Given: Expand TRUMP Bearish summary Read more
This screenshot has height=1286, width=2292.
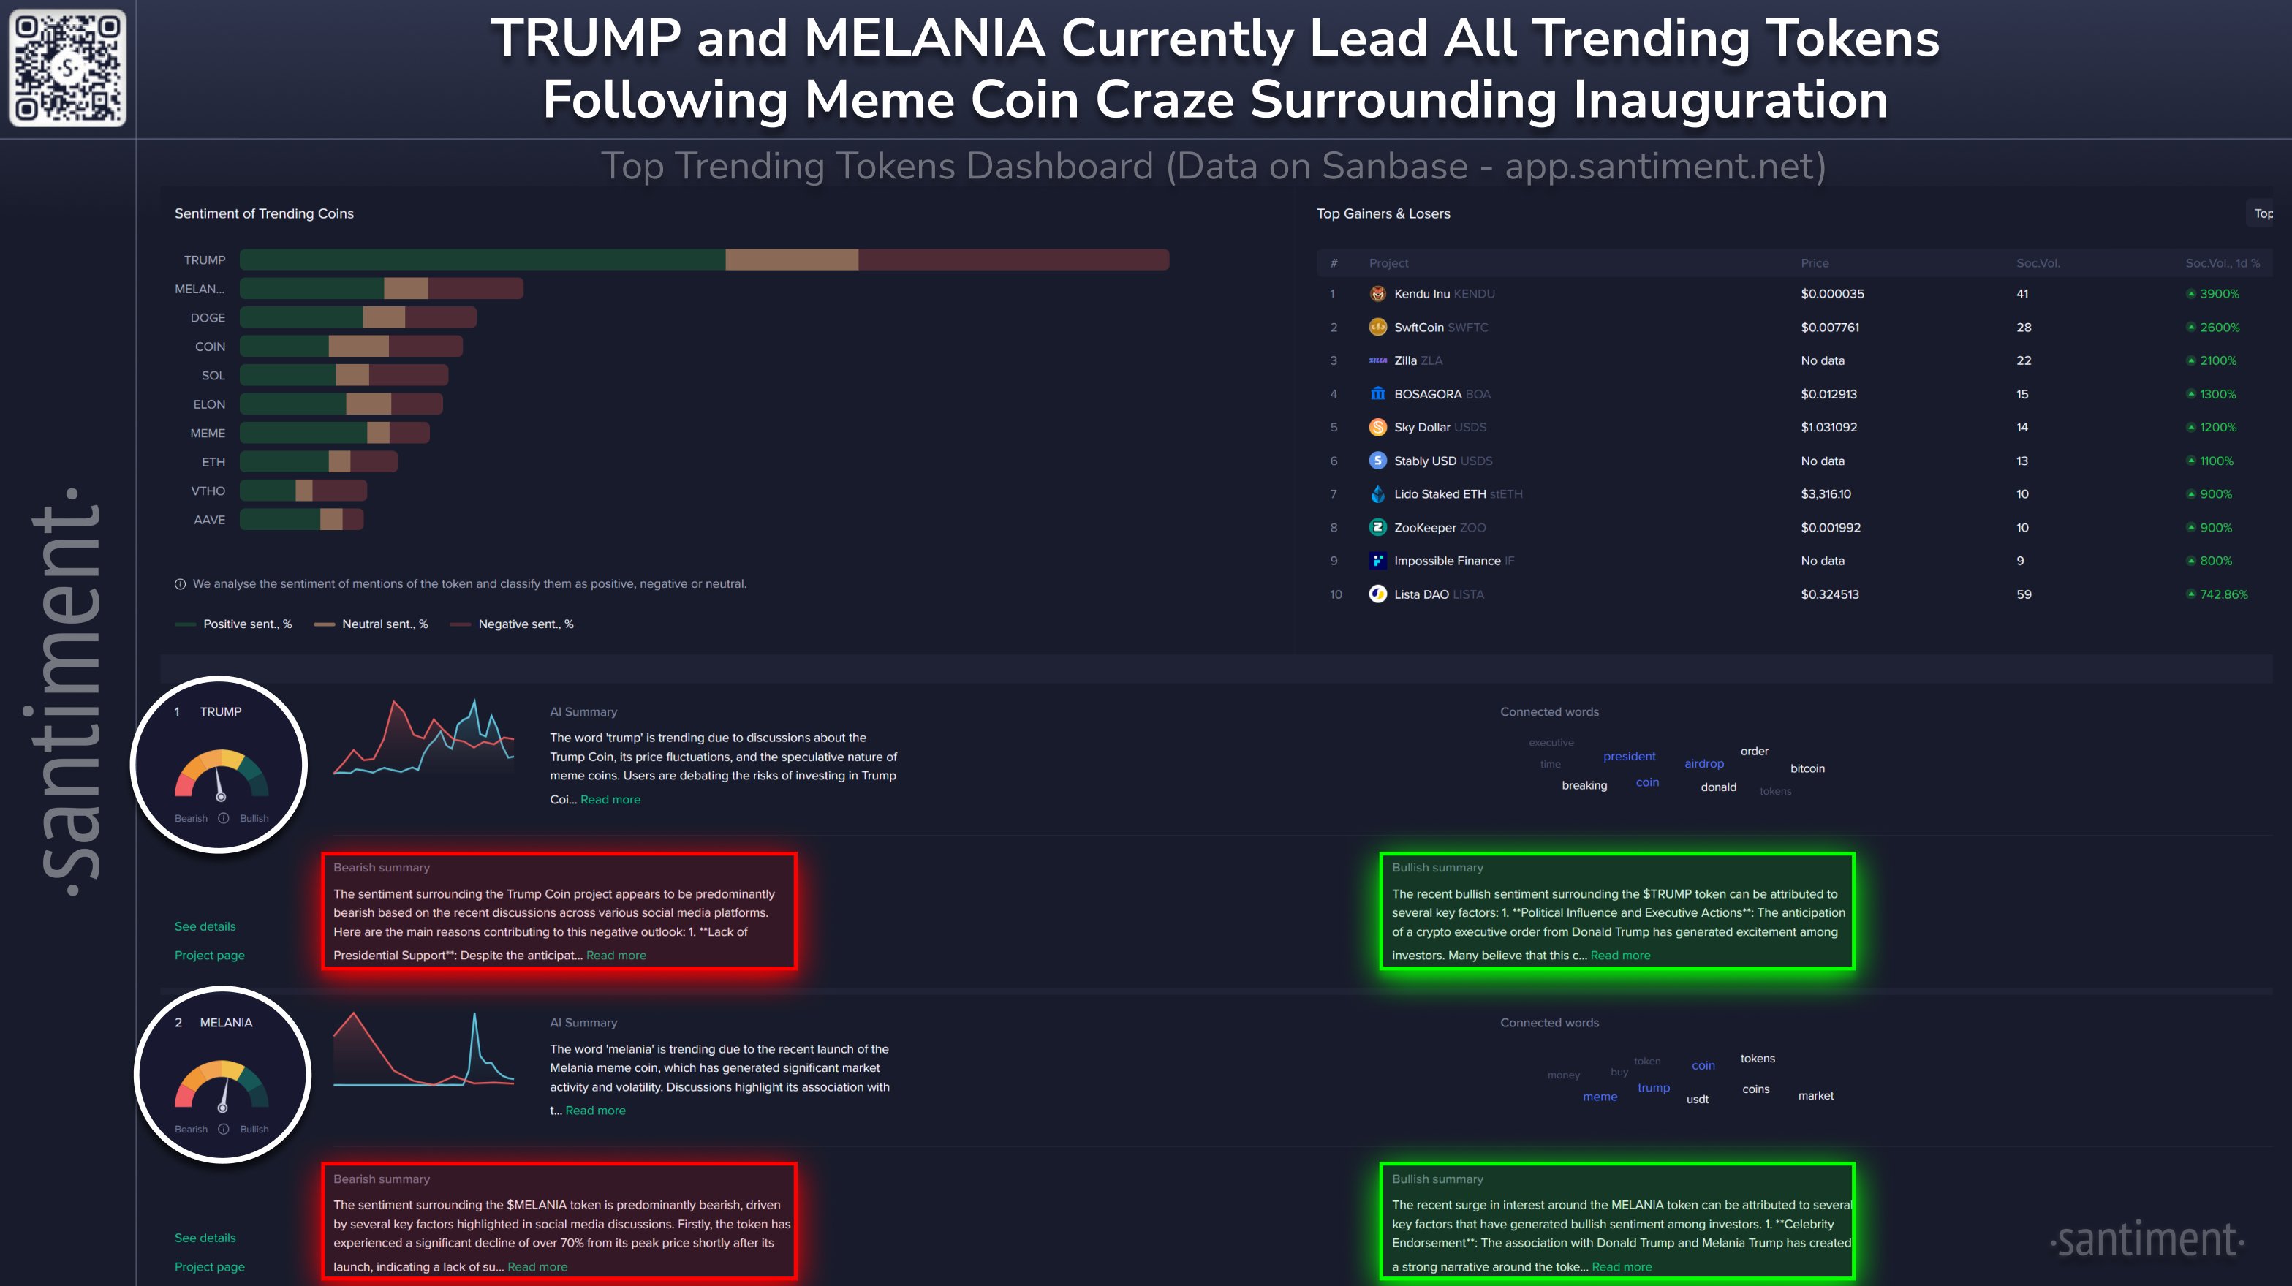Looking at the screenshot, I should pos(616,955).
